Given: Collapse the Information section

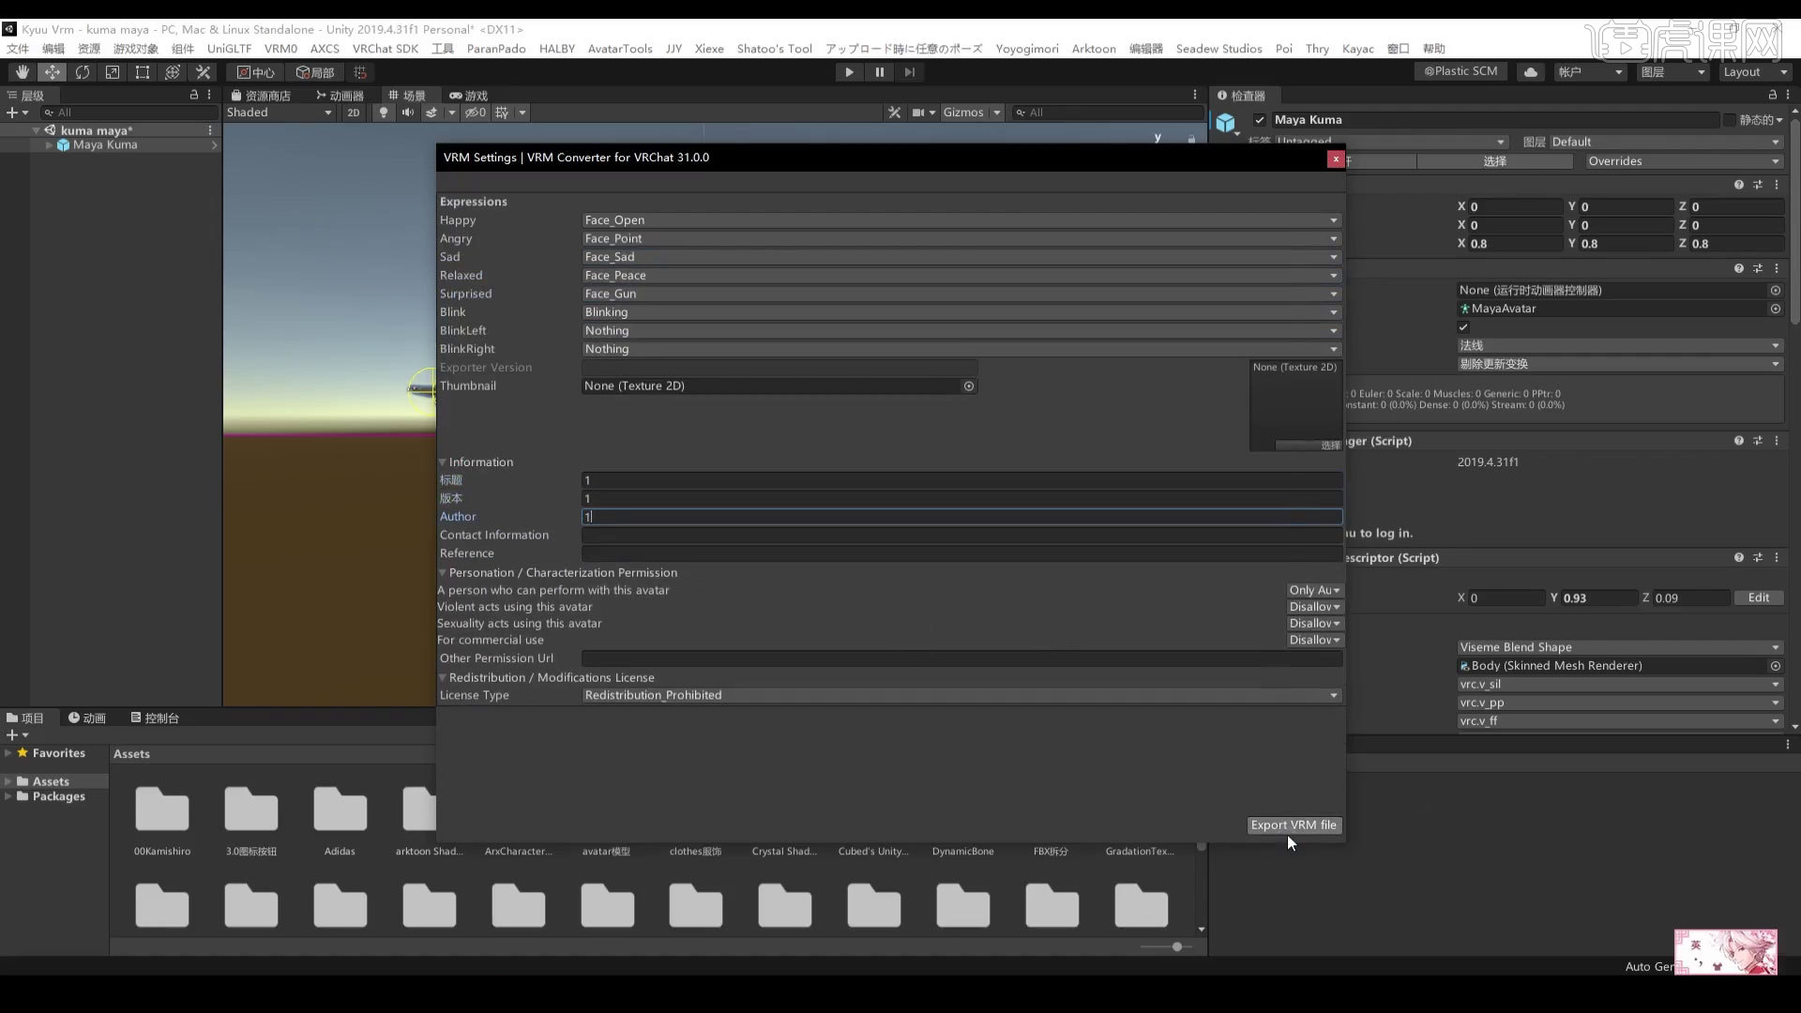Looking at the screenshot, I should (x=443, y=461).
